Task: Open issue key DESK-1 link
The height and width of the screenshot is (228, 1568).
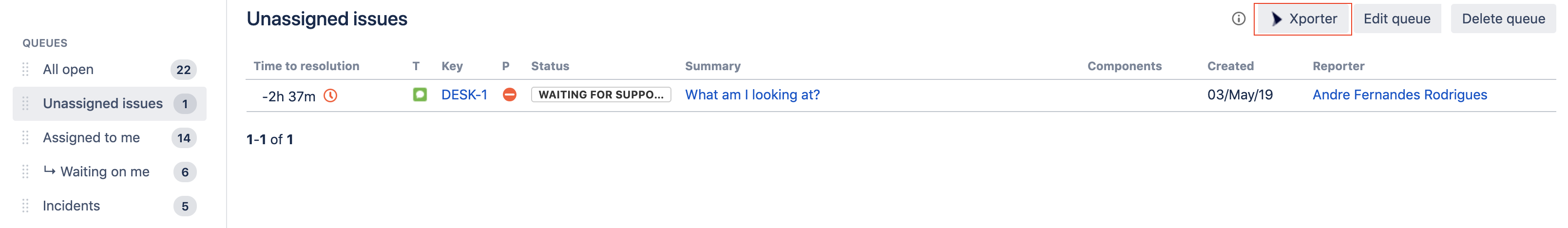Action: point(464,95)
